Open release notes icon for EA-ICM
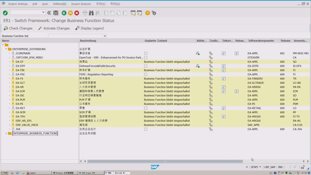The image size is (311, 175). pos(237,91)
